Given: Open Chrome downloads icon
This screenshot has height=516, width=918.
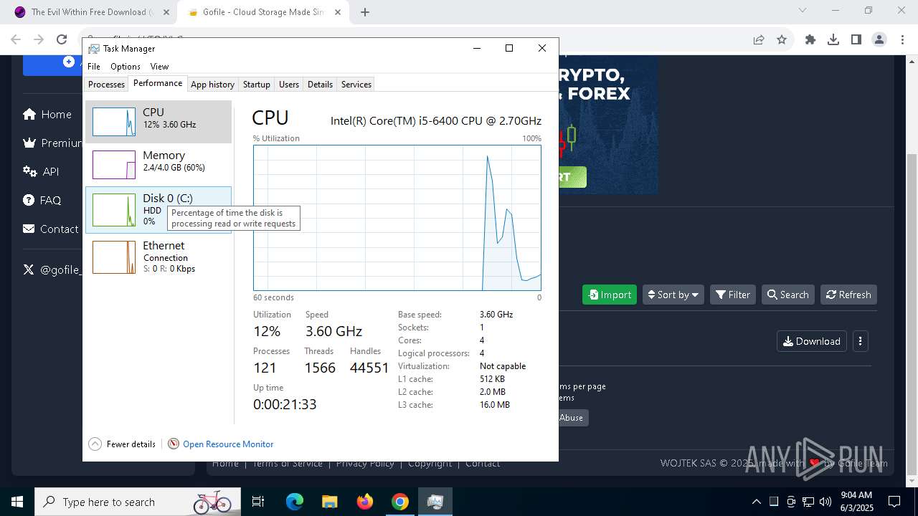Looking at the screenshot, I should [833, 40].
